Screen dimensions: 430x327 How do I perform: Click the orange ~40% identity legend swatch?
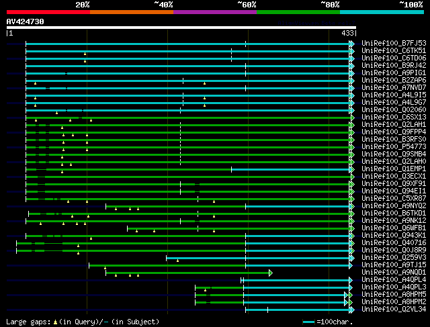[x=132, y=12]
